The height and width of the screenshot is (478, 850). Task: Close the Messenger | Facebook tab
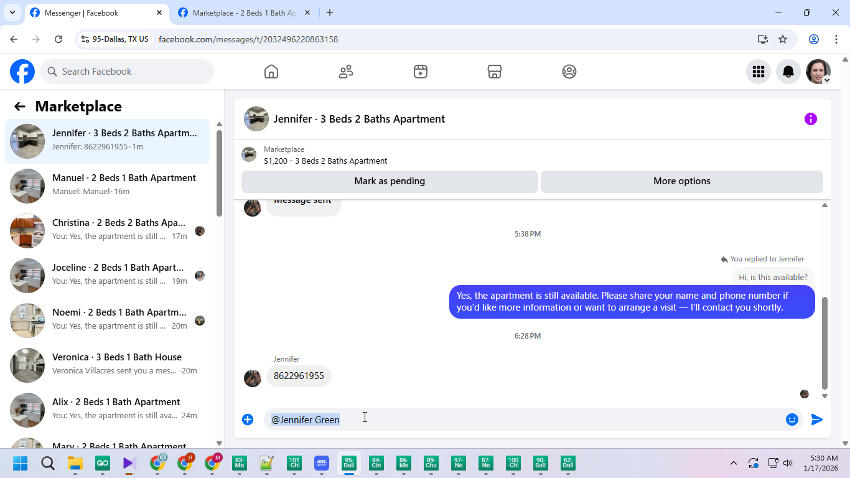(159, 12)
